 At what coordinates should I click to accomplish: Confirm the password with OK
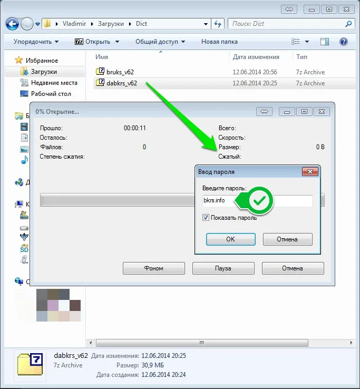(x=231, y=239)
